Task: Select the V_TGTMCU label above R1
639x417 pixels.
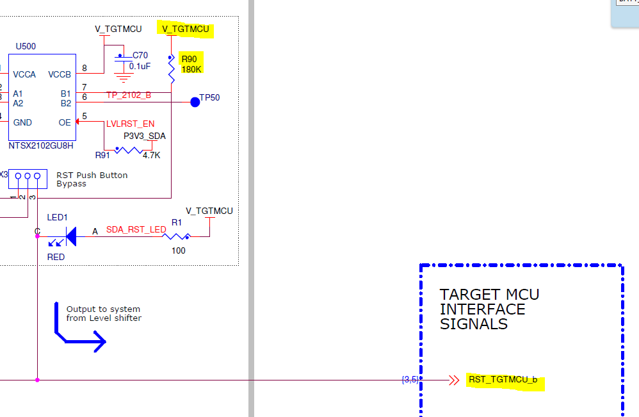Action: (209, 211)
